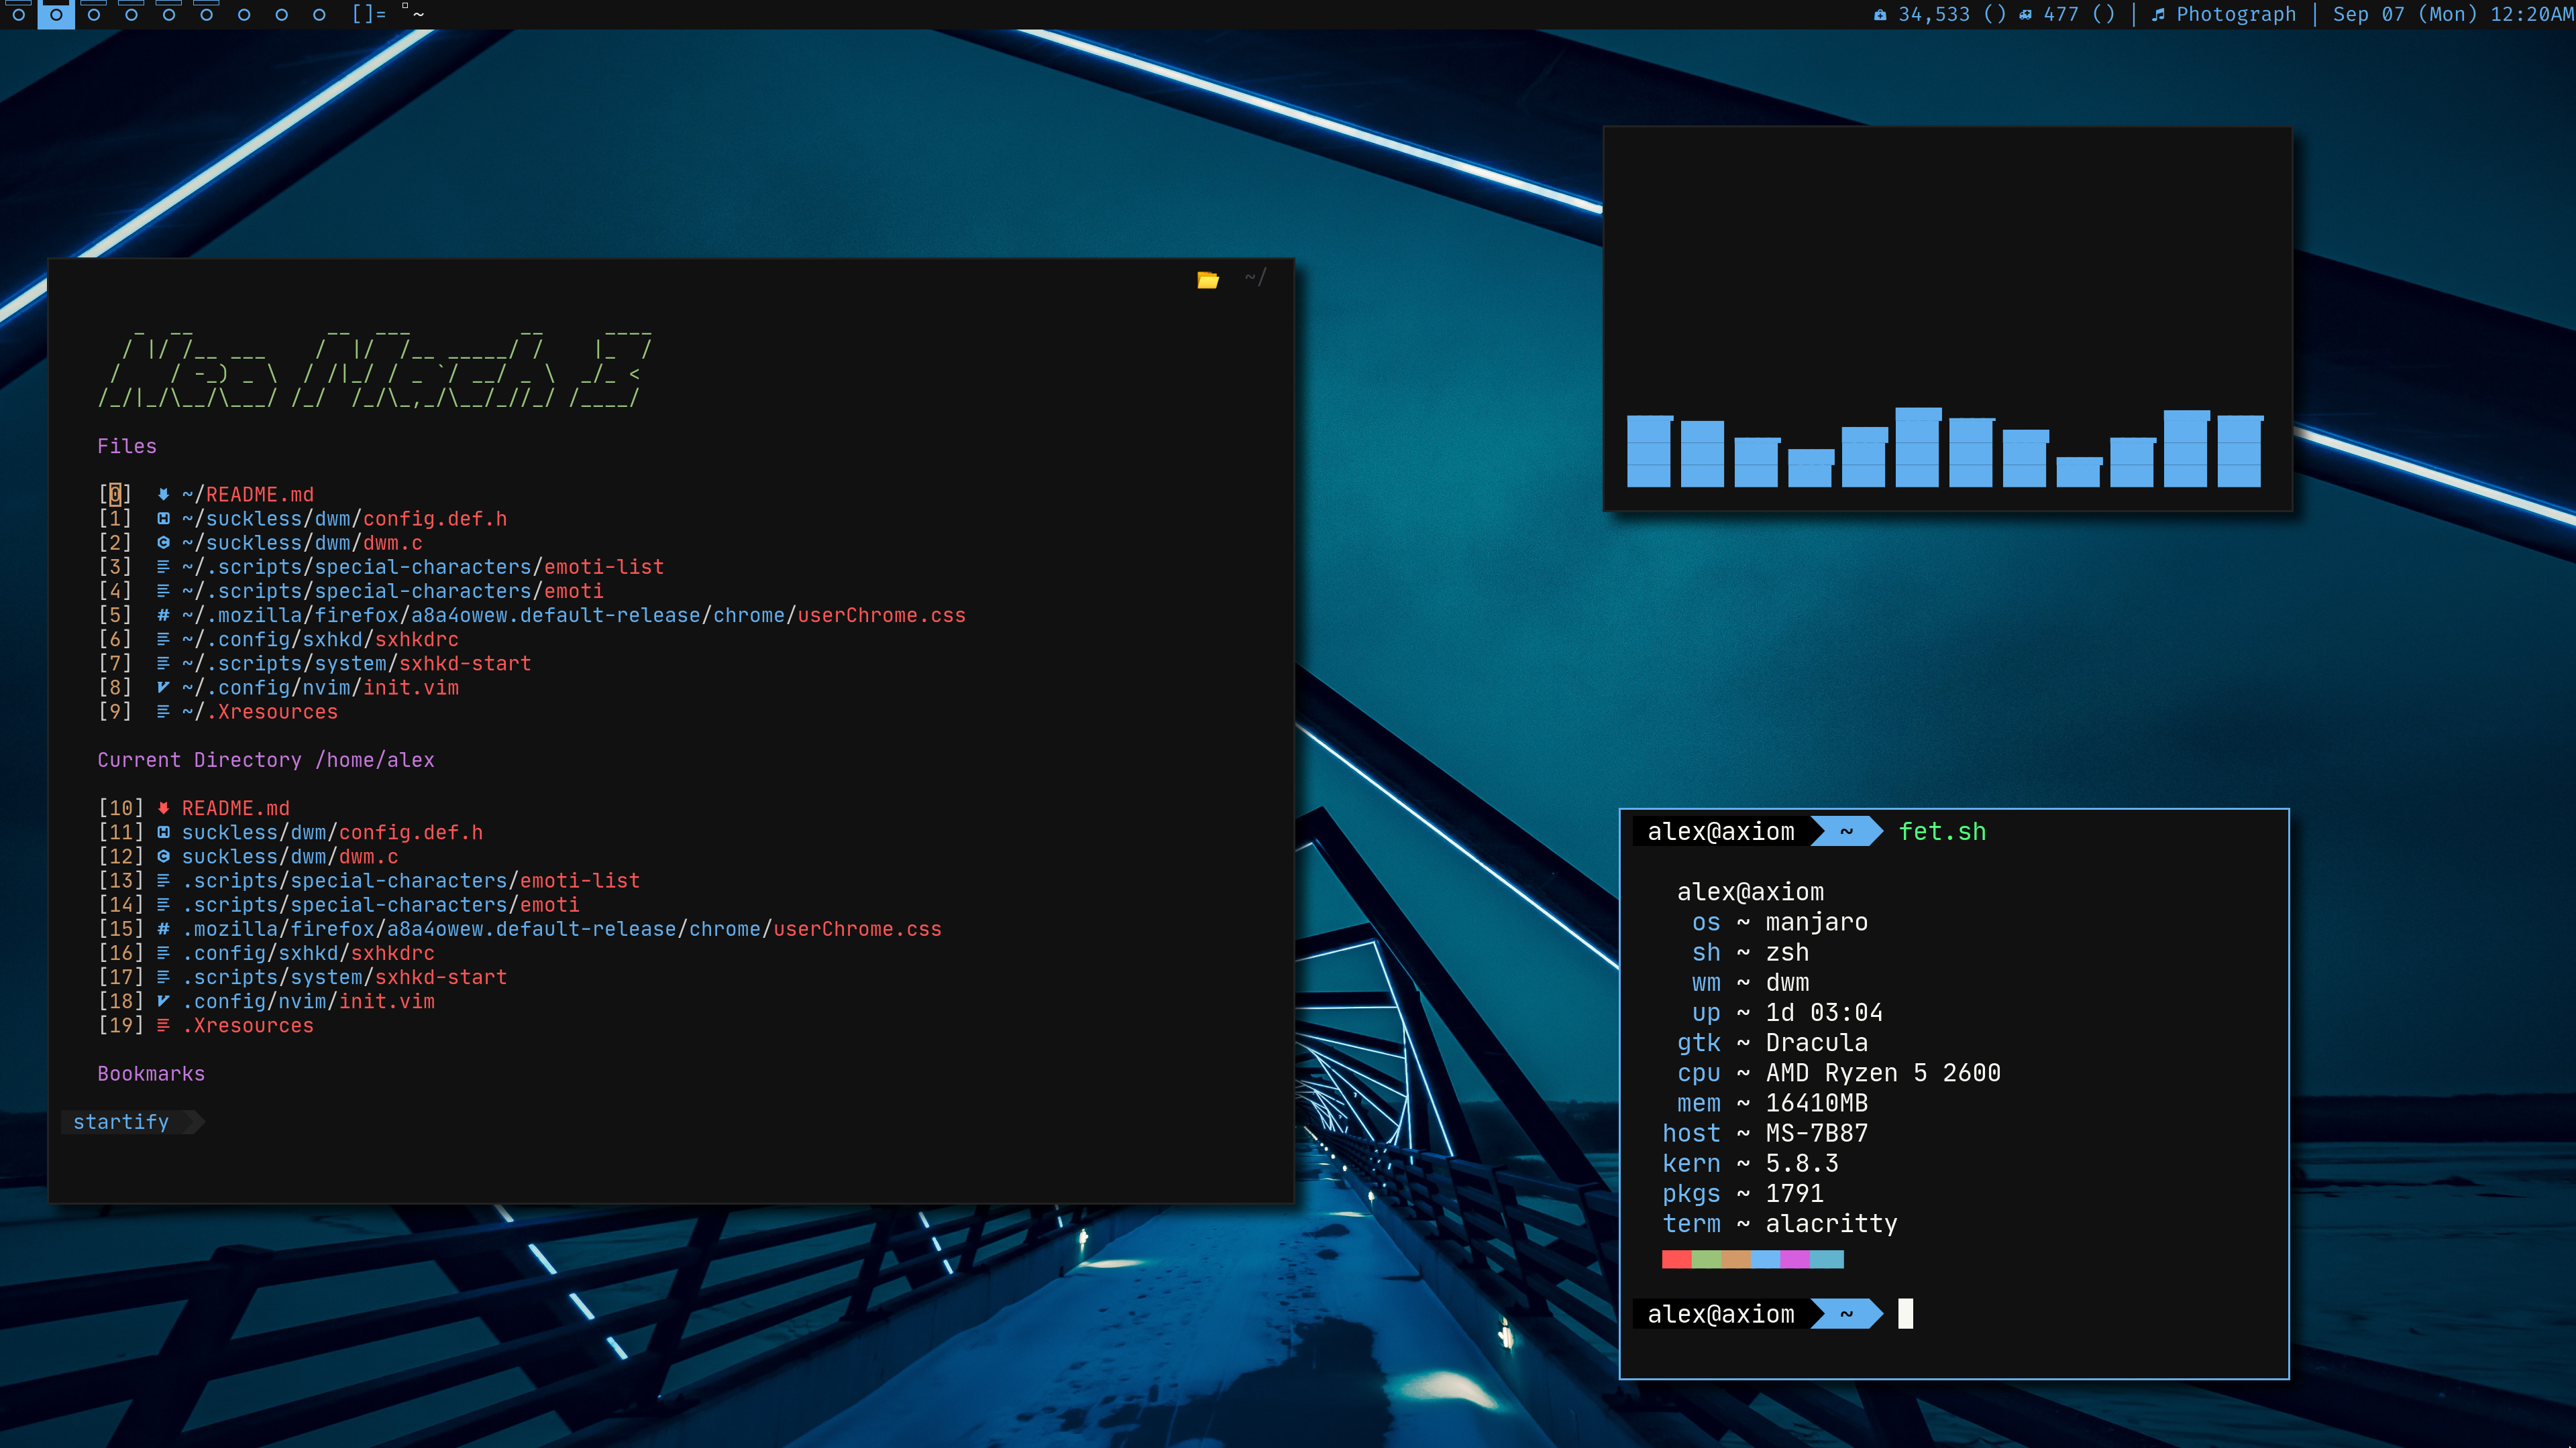Click the tallest bar in audio visualizer
Image resolution: width=2576 pixels, height=1448 pixels.
[x=1917, y=446]
